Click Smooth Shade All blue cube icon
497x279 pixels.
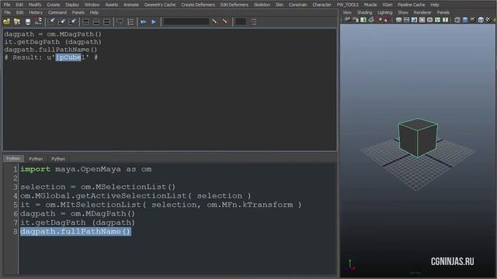pos(465,19)
